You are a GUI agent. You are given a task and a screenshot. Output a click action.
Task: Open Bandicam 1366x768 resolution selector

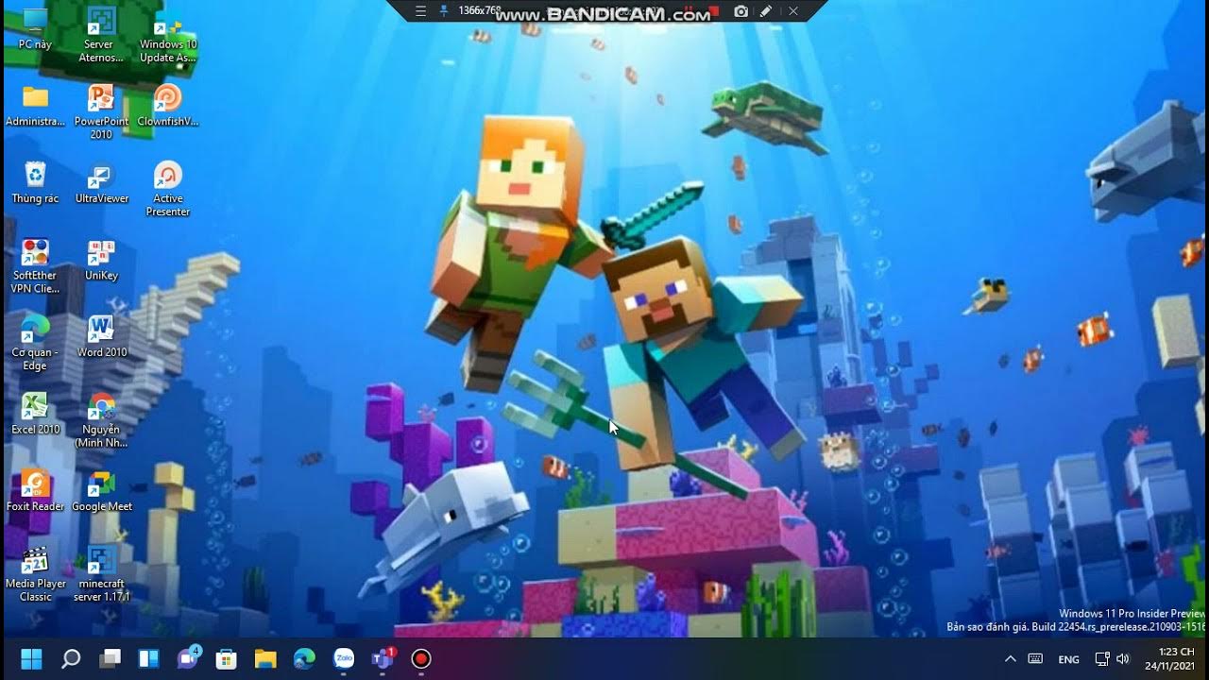[x=479, y=11]
